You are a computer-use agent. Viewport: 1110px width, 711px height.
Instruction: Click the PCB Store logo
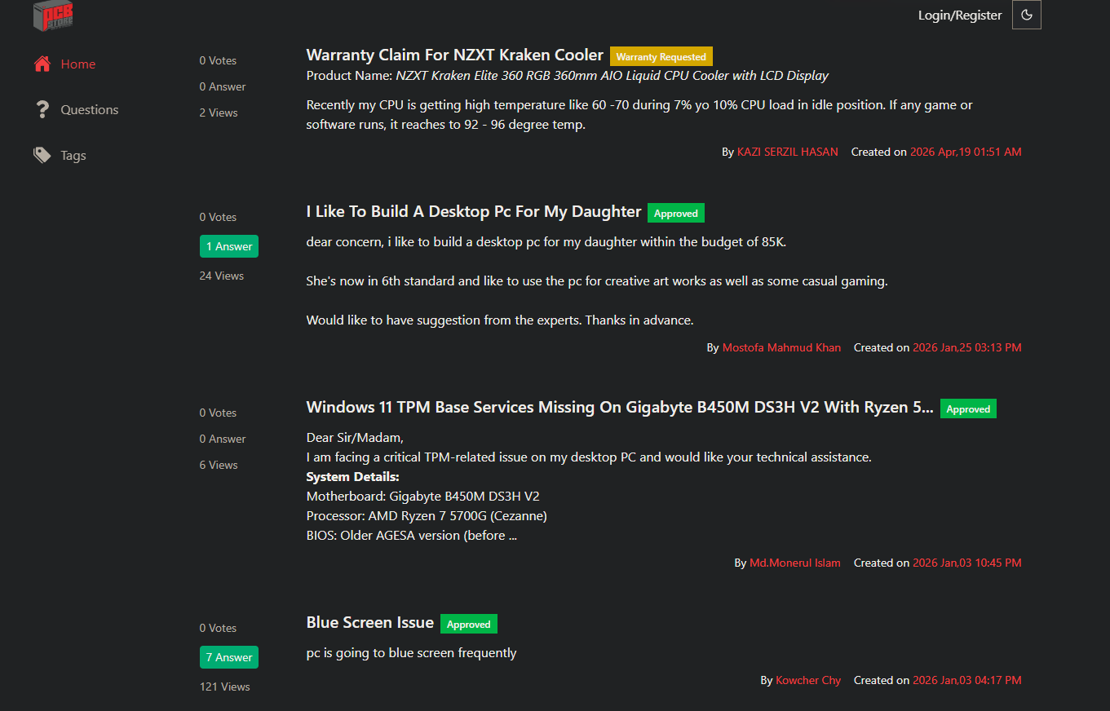53,15
